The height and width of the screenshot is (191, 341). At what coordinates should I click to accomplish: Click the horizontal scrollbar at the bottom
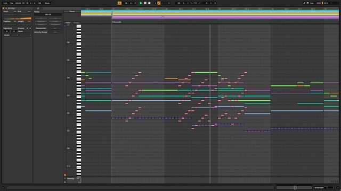coord(140,187)
